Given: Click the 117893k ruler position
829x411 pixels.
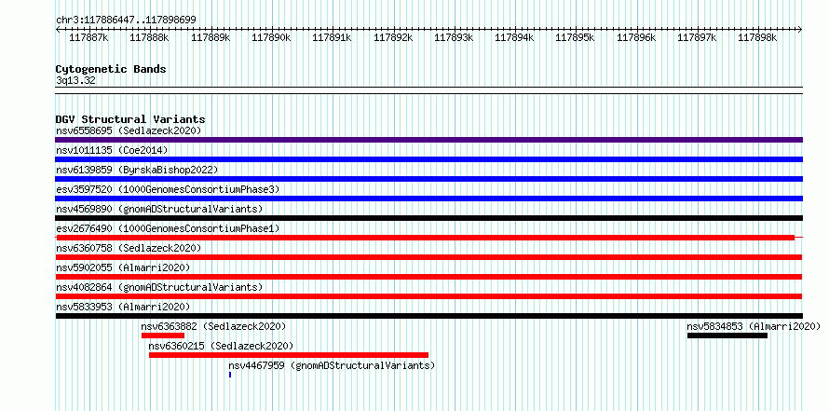Looking at the screenshot, I should (x=454, y=37).
